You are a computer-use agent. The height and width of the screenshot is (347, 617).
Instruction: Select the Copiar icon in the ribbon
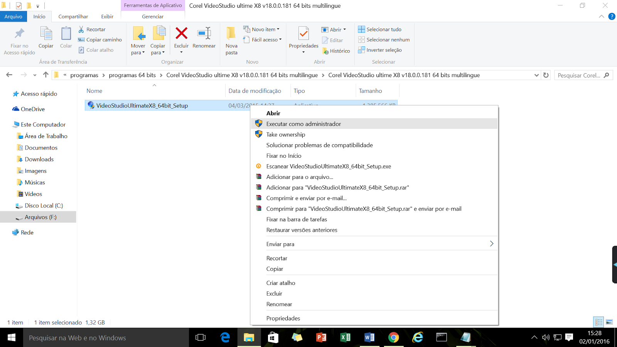coord(46,37)
